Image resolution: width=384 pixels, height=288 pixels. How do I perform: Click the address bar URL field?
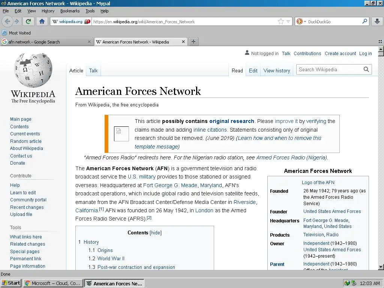click(x=185, y=21)
